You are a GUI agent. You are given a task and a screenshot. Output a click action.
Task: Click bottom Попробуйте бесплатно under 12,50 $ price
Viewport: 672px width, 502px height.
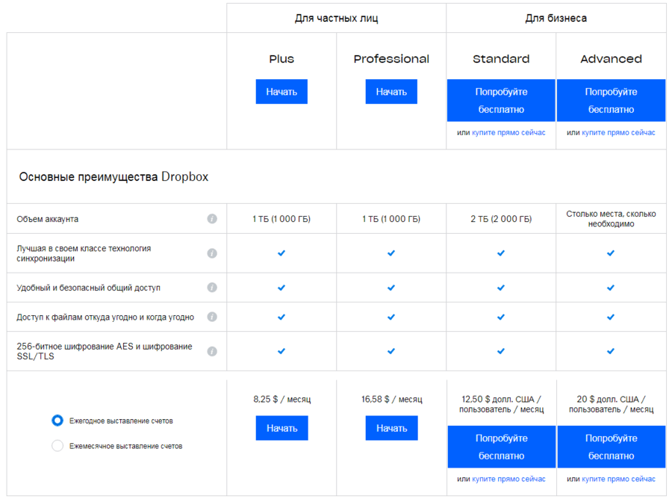(x=501, y=447)
